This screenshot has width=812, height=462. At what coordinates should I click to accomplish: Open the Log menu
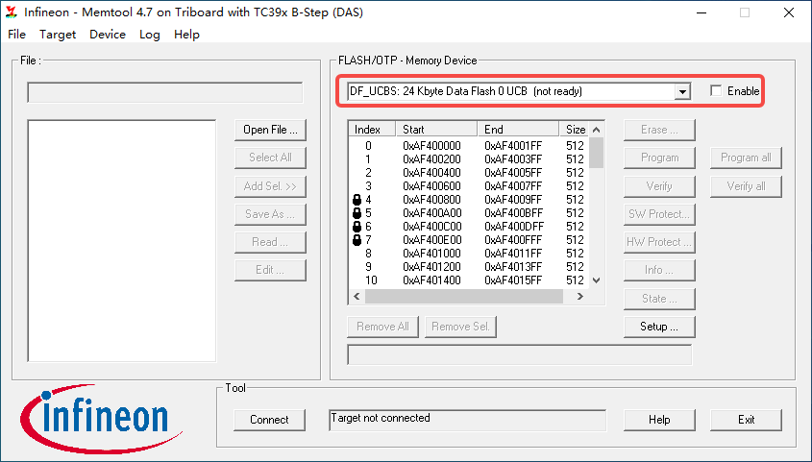(x=149, y=35)
